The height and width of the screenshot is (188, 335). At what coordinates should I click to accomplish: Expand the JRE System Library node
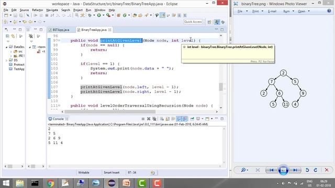[11, 56]
